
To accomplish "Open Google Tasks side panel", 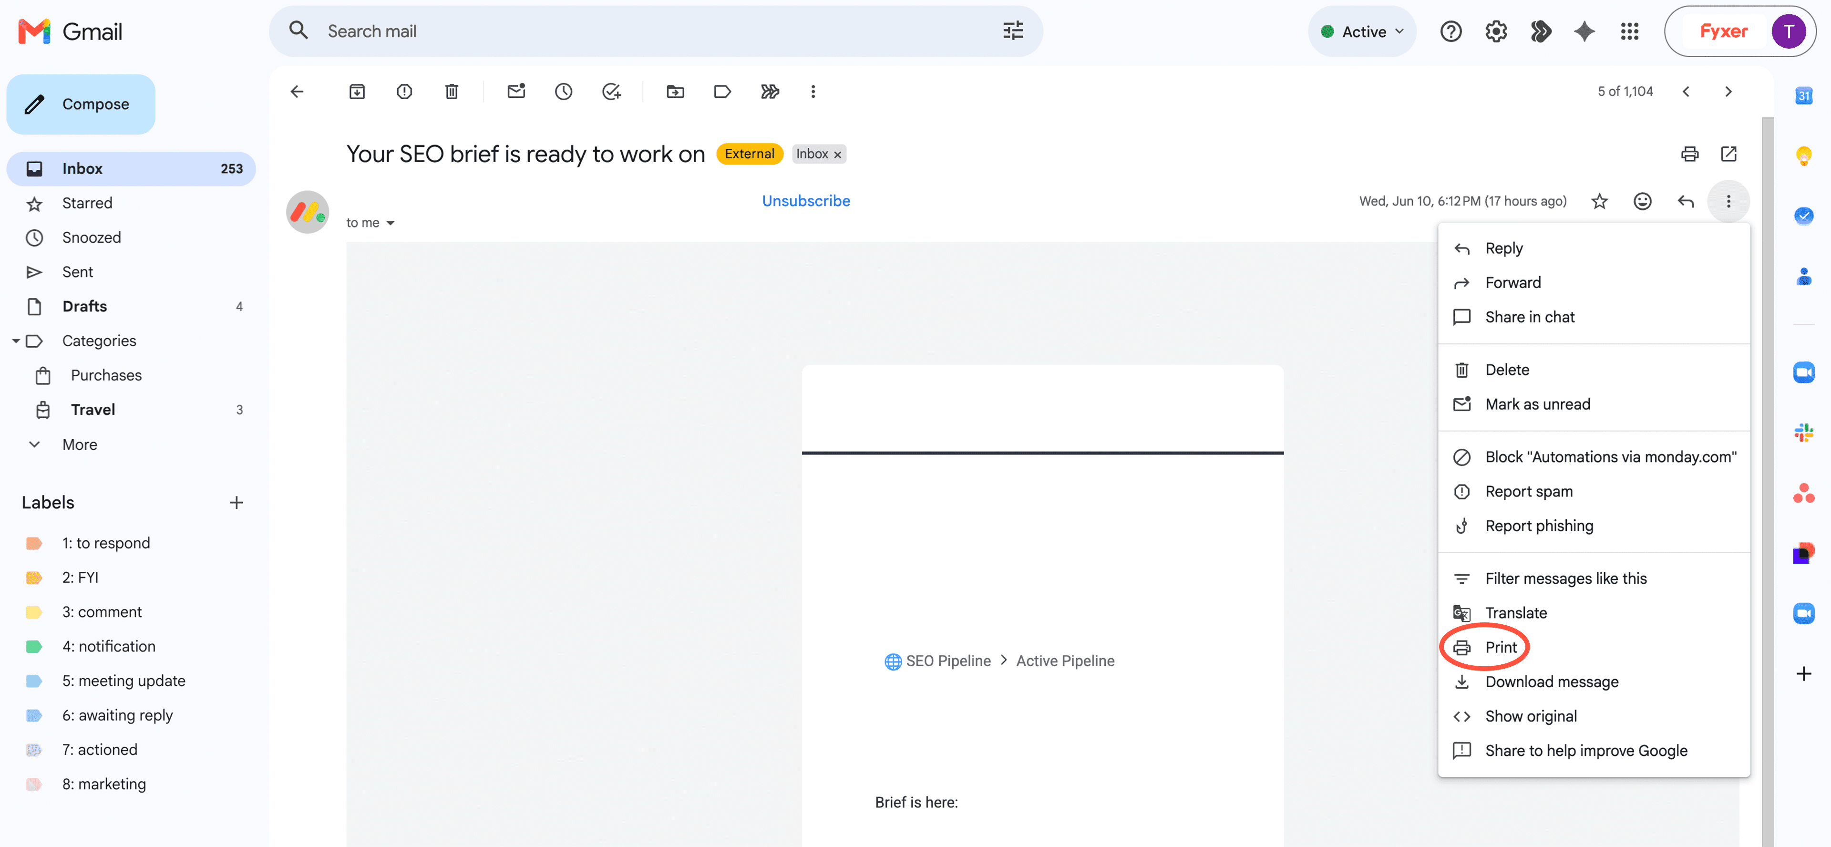I will click(1803, 216).
